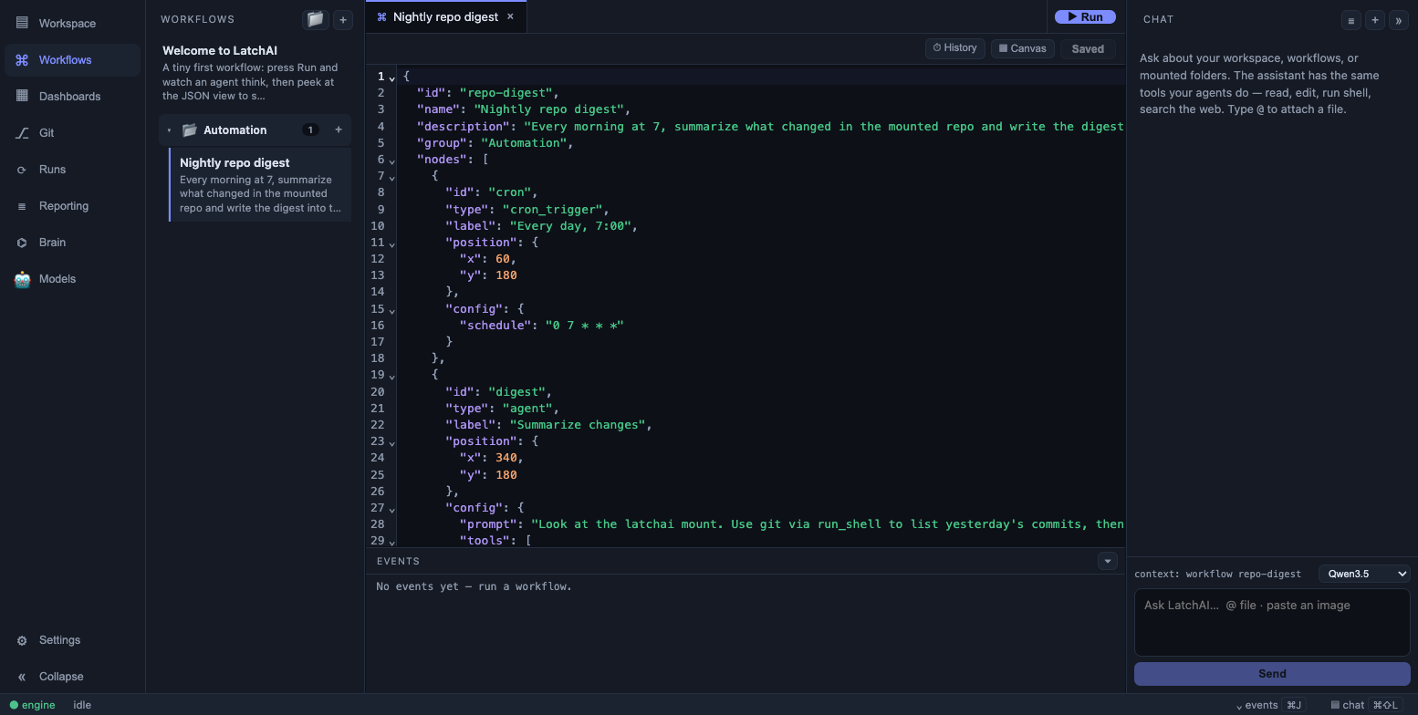Open the Dashboards grid icon
1418x715 pixels.
click(22, 96)
